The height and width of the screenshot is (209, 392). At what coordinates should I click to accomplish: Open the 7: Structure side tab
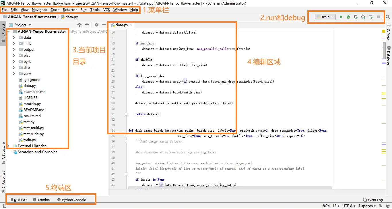click(x=3, y=153)
